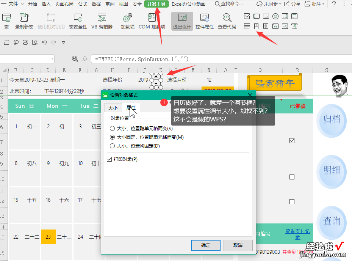
Task: Switch to 页面布局 tab
Action: (64, 4)
